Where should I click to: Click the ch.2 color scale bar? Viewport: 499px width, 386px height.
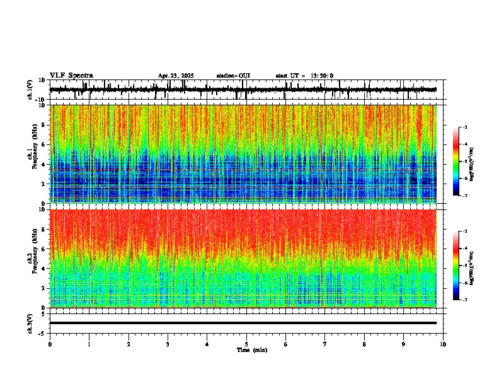(x=456, y=266)
